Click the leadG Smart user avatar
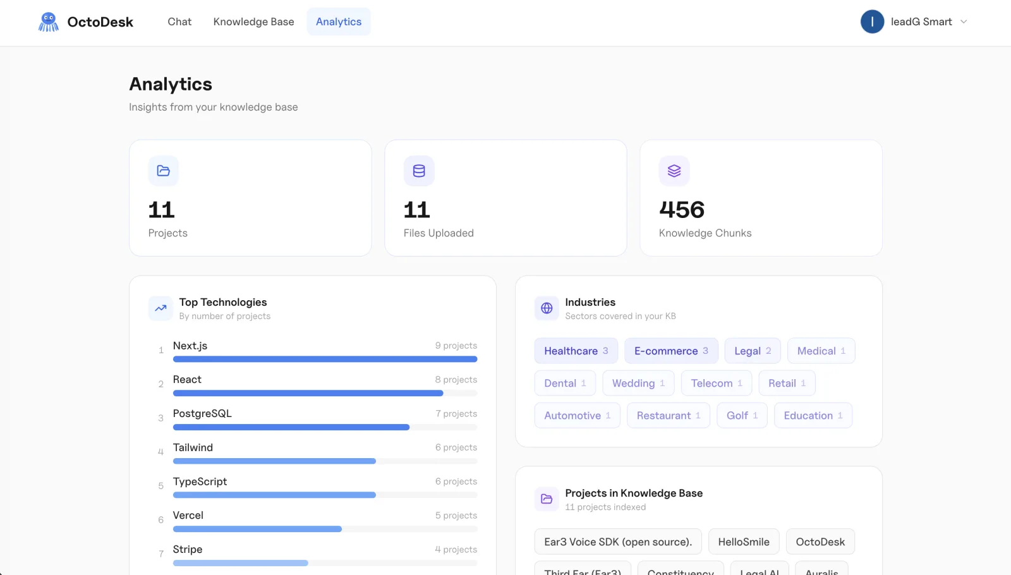Image resolution: width=1011 pixels, height=575 pixels. (x=872, y=21)
